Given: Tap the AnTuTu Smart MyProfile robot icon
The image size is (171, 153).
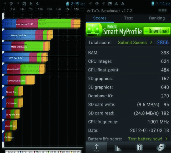Looking at the screenshot, I should coord(94,31).
